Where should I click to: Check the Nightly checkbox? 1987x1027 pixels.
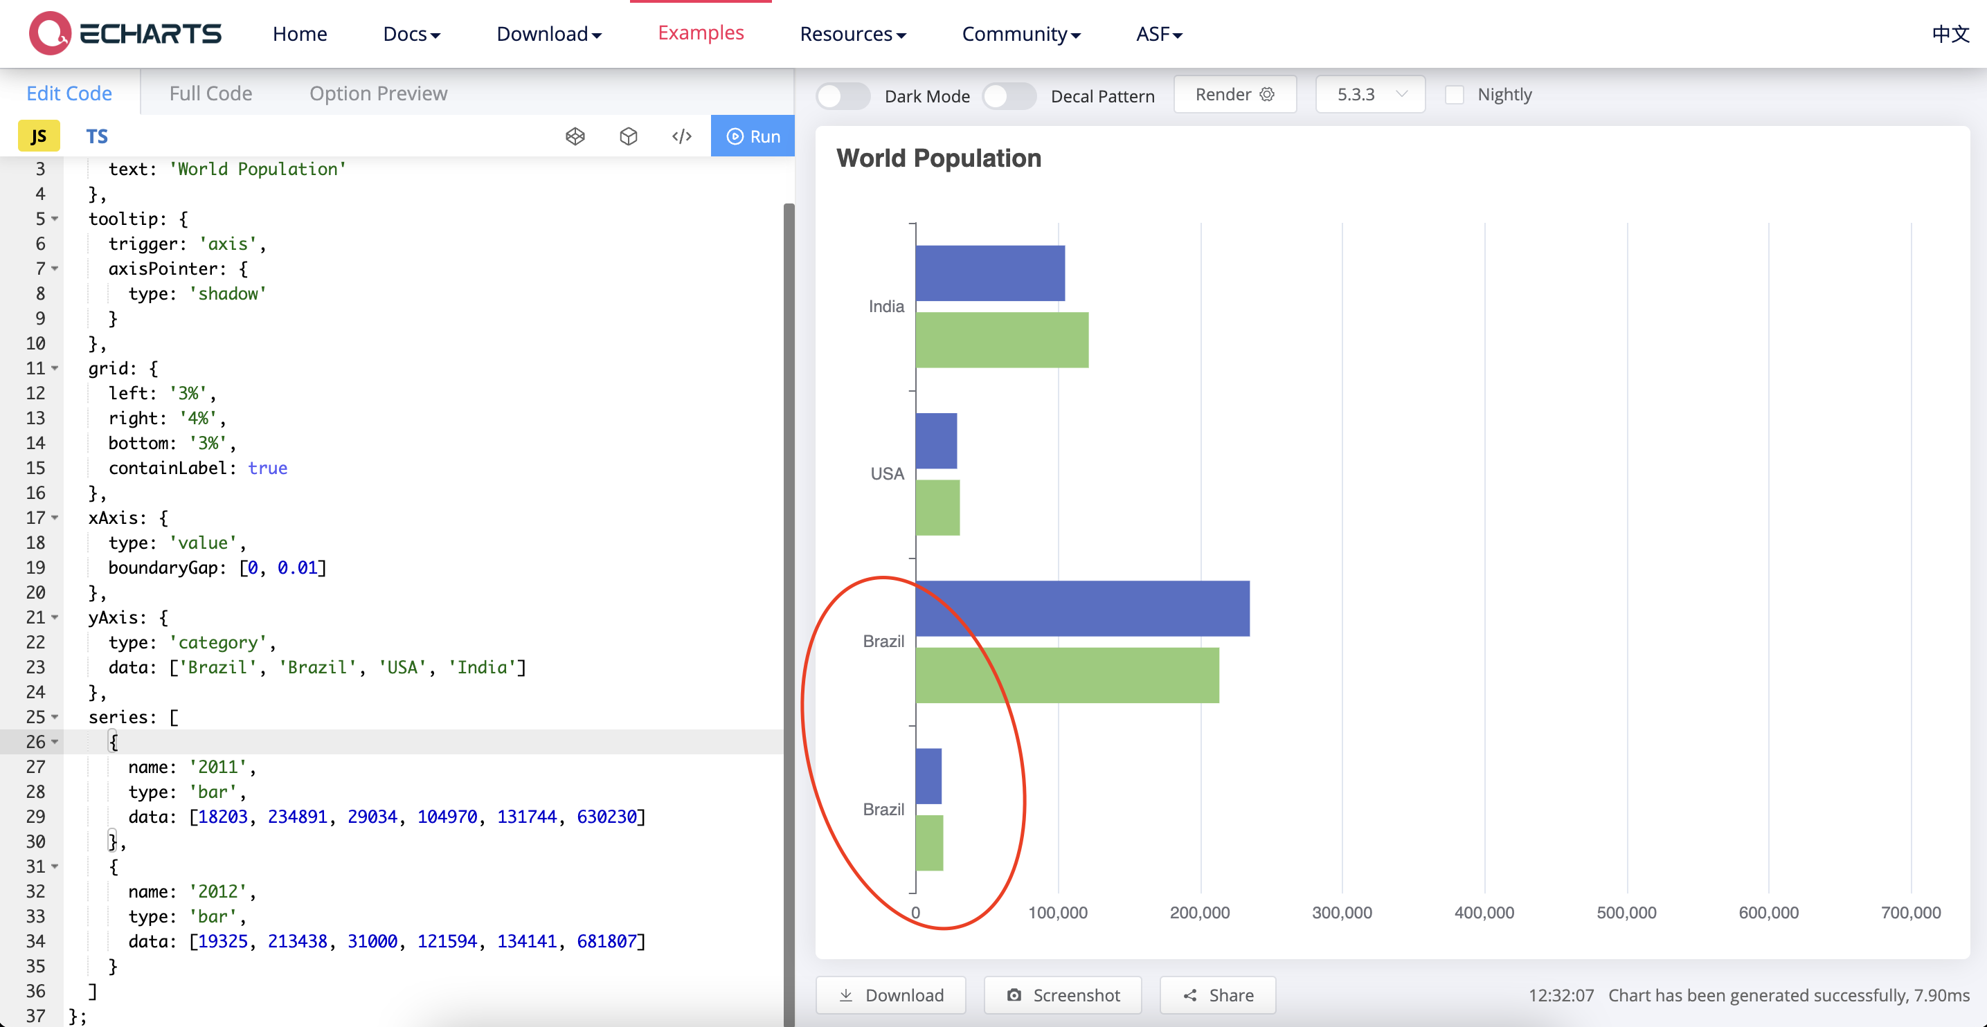coord(1455,93)
